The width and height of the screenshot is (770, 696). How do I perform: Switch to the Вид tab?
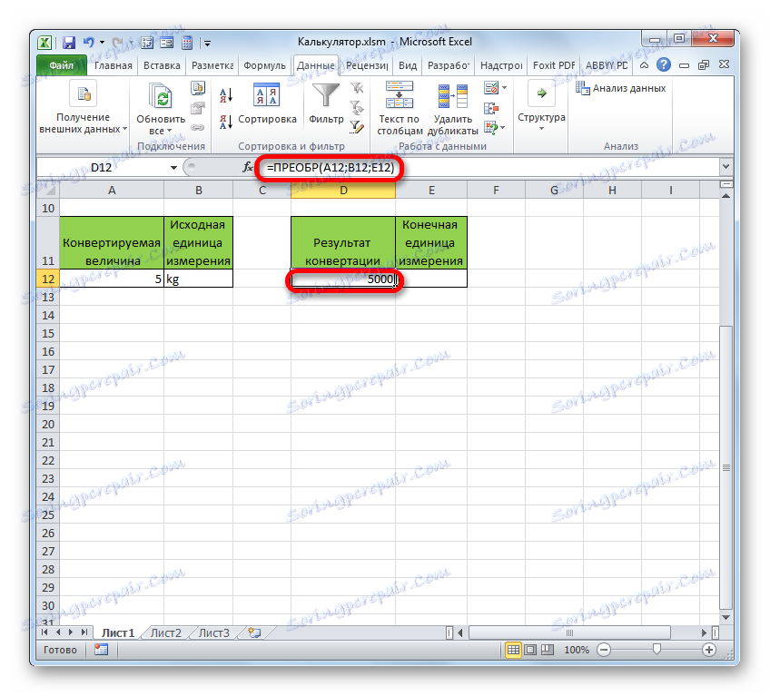[407, 65]
